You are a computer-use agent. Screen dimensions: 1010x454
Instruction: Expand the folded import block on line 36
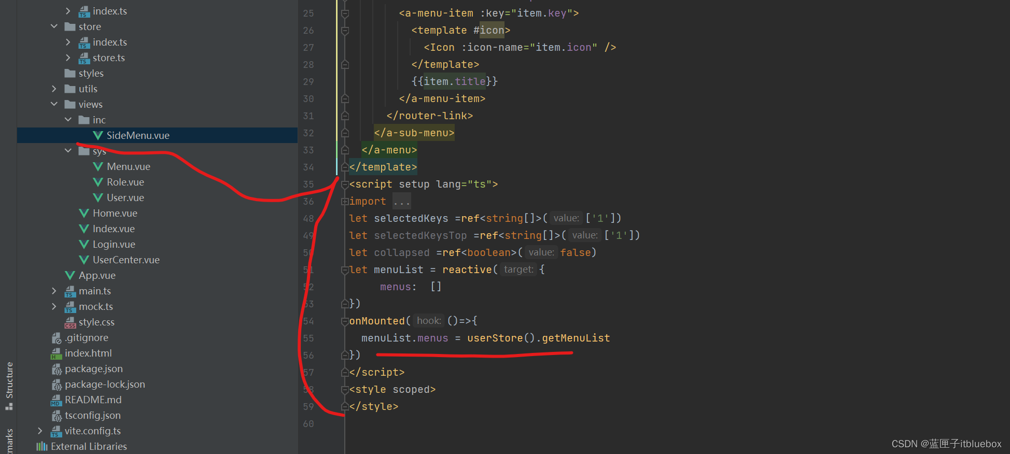(345, 201)
